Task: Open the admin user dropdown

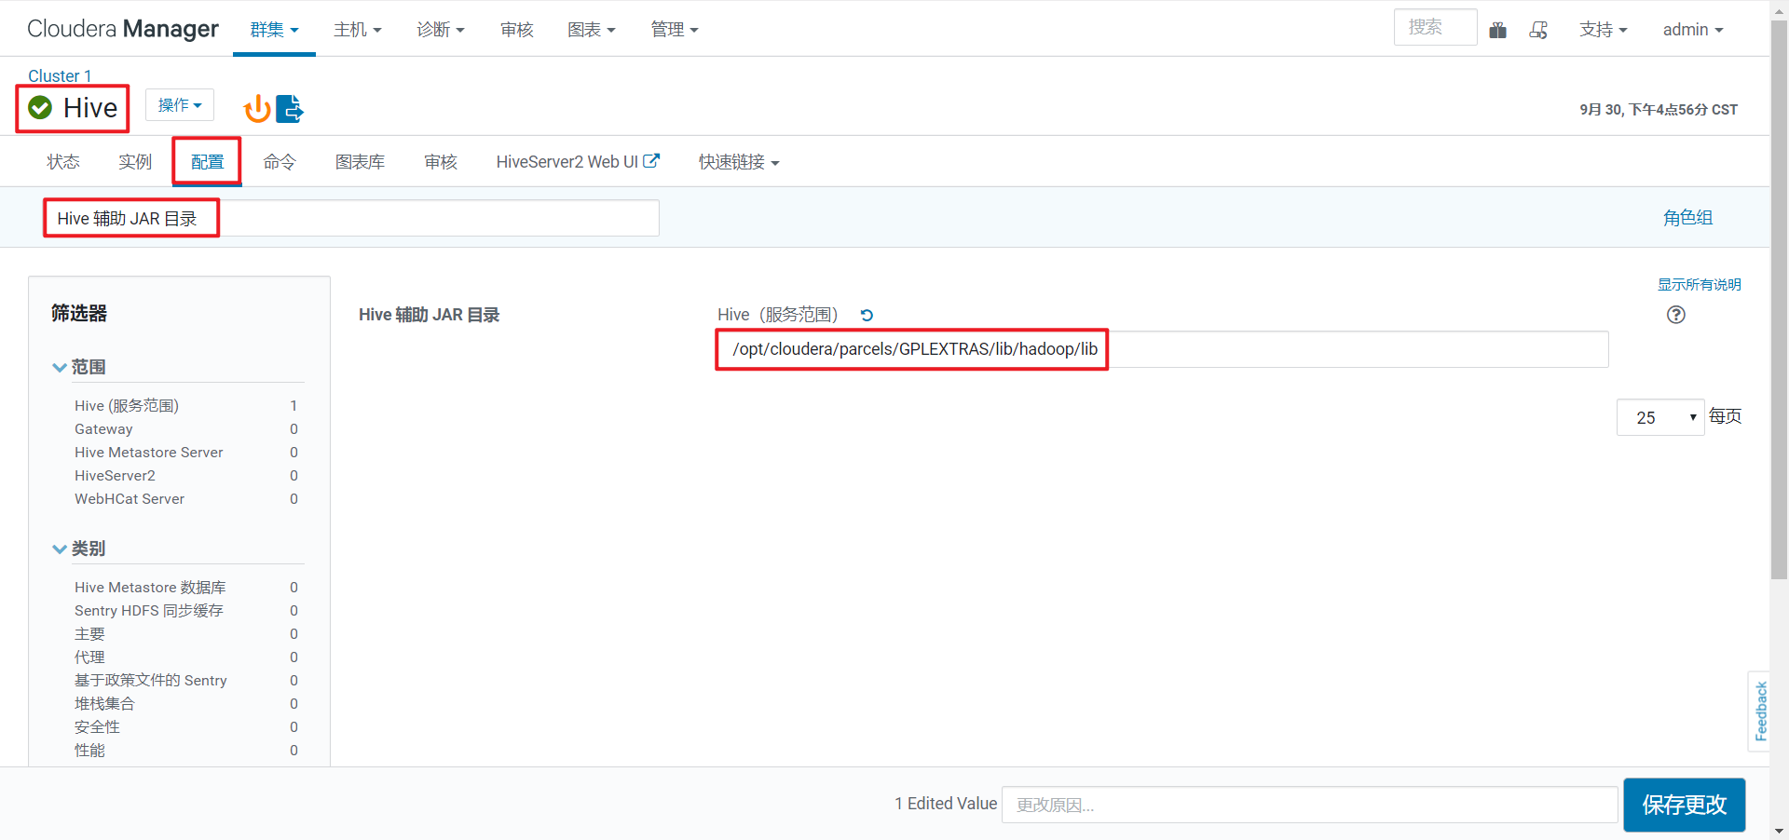Action: [1693, 30]
